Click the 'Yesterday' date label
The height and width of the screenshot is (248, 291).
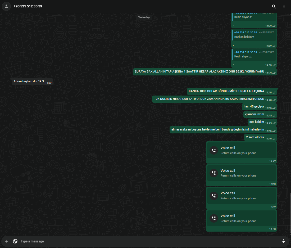point(144,17)
